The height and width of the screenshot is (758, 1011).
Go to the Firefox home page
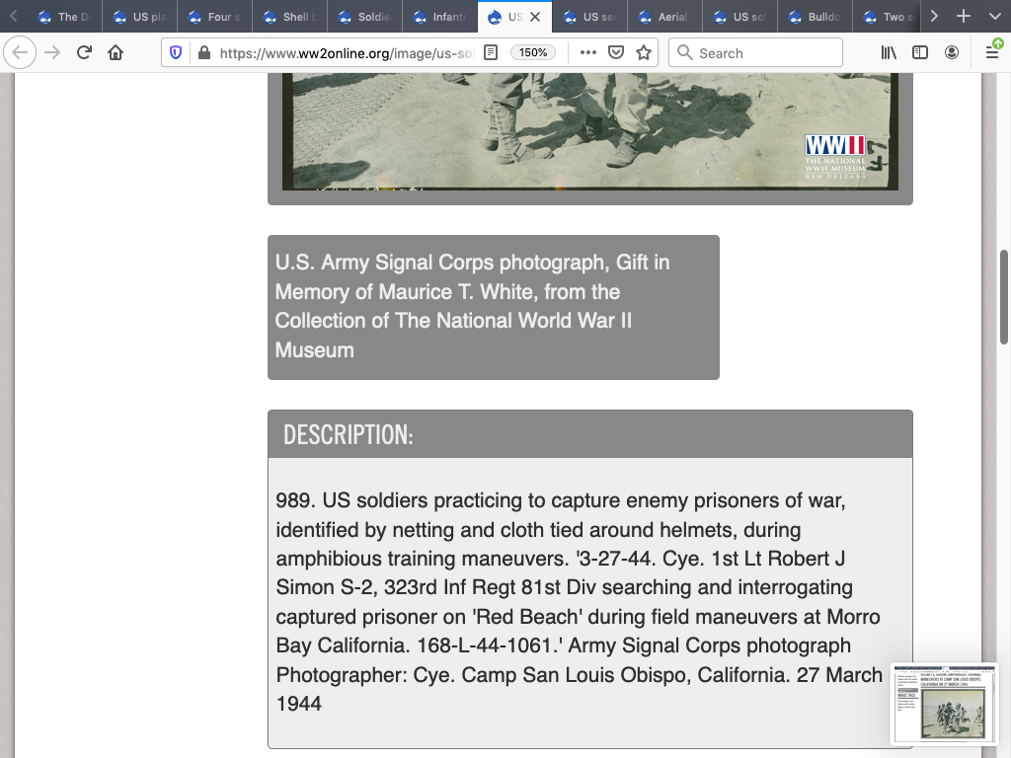coord(116,53)
